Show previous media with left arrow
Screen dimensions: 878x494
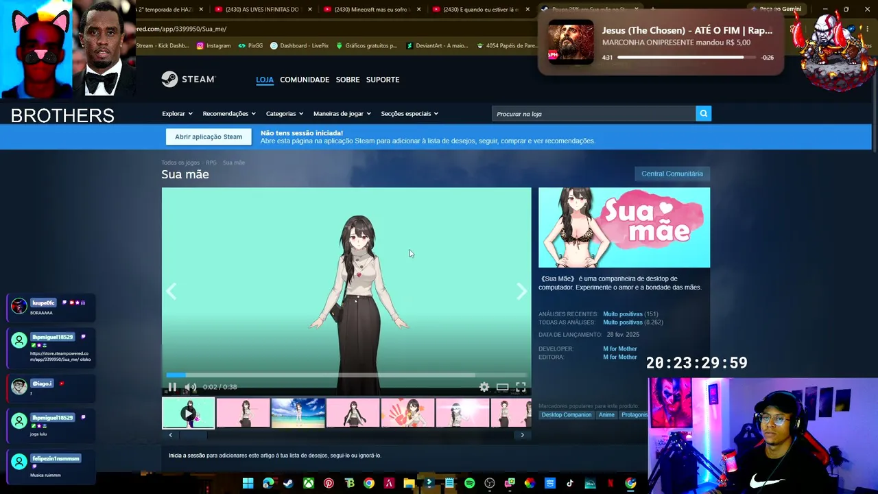[x=171, y=292]
